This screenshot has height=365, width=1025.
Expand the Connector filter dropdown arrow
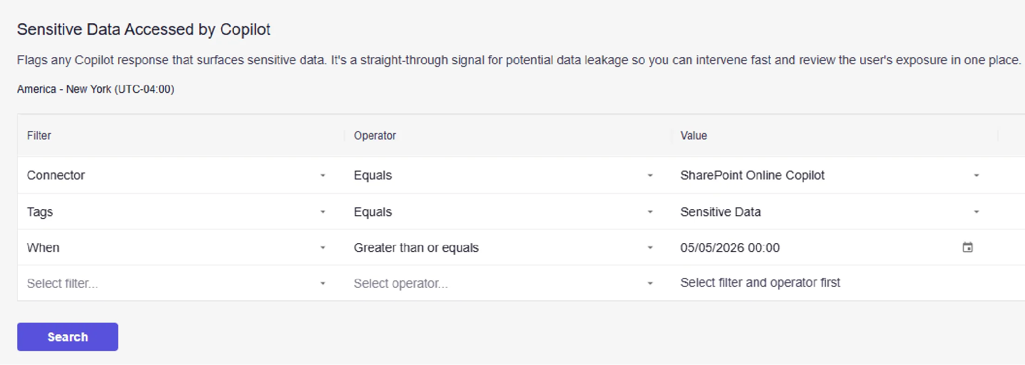coord(323,175)
